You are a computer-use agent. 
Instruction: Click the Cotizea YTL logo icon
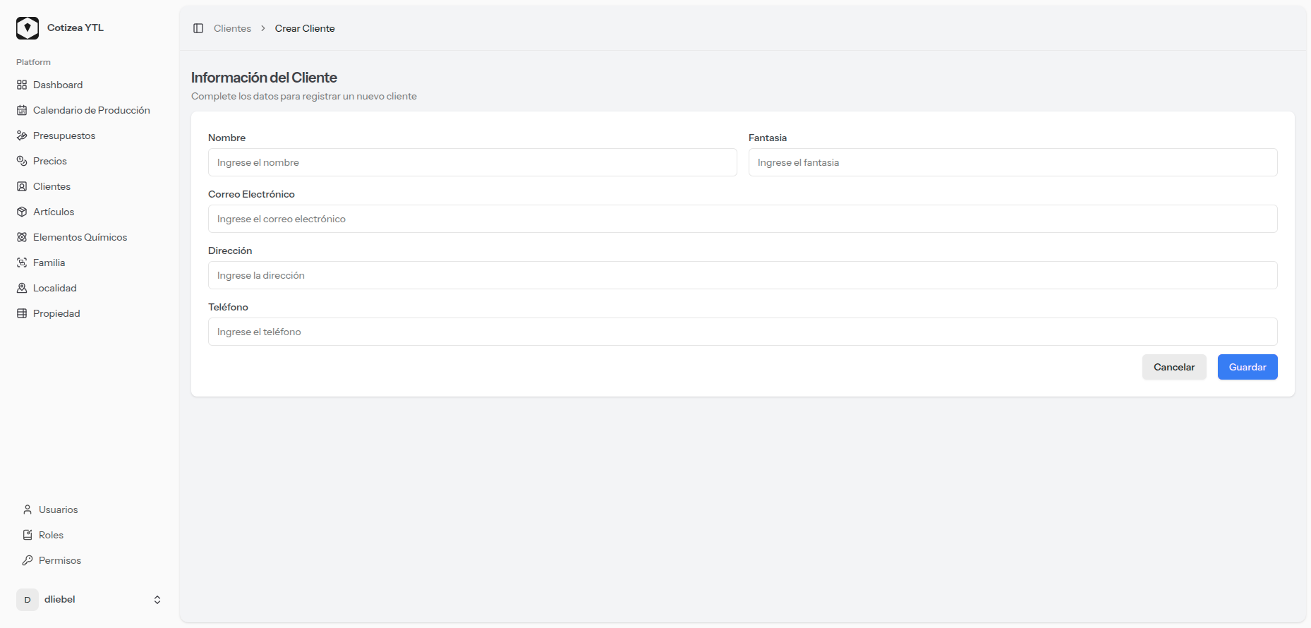point(28,28)
